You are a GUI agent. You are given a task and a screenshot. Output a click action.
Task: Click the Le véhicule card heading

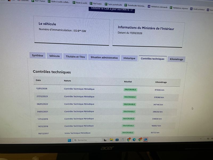(47, 24)
